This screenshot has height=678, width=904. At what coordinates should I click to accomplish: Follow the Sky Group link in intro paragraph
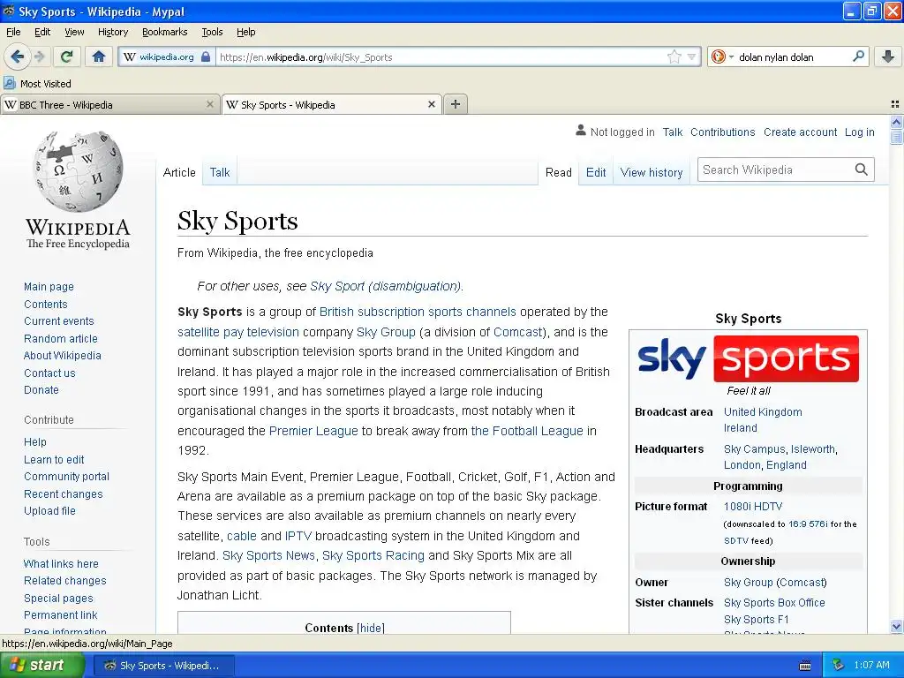[386, 332]
